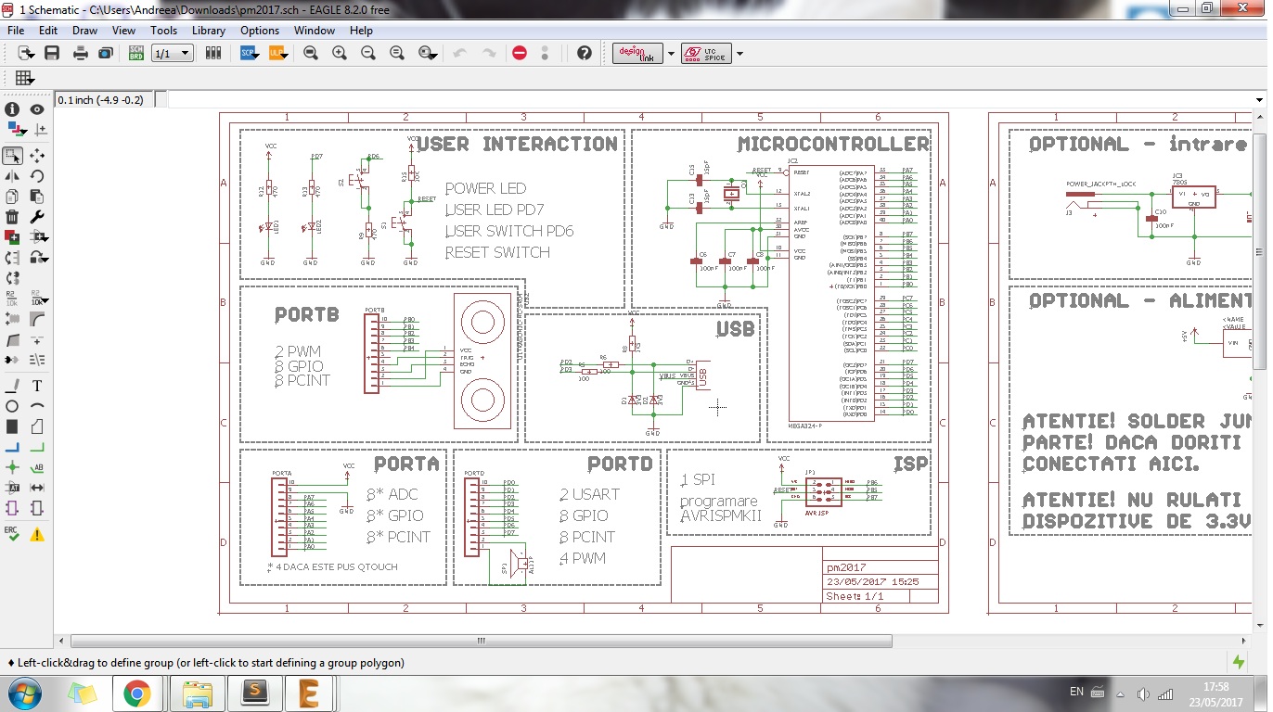
Task: Open the CAM processor tool
Action: pyautogui.click(x=106, y=53)
